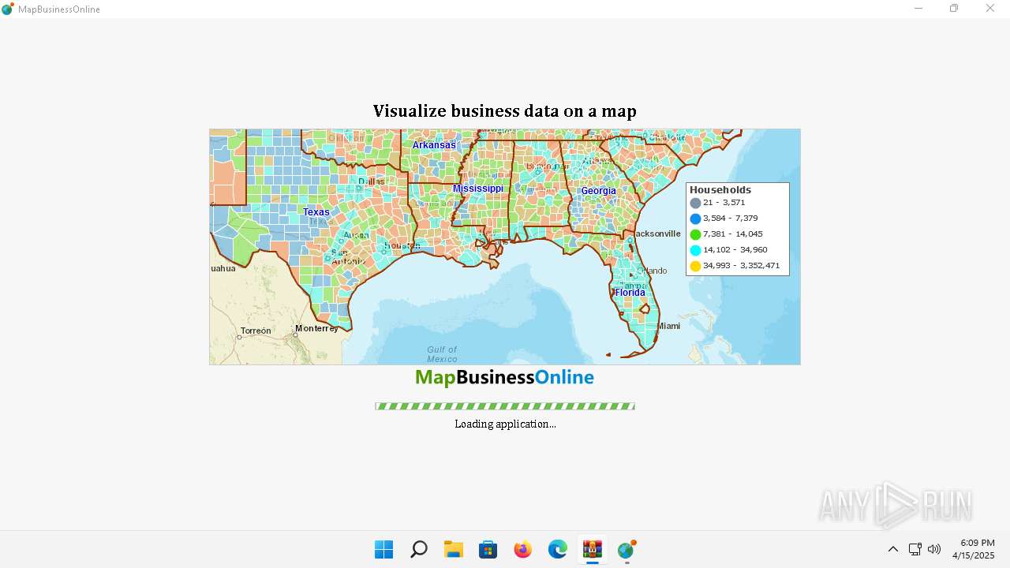This screenshot has height=568, width=1010.
Task: Launch Microsoft Store from the taskbar
Action: coord(488,549)
